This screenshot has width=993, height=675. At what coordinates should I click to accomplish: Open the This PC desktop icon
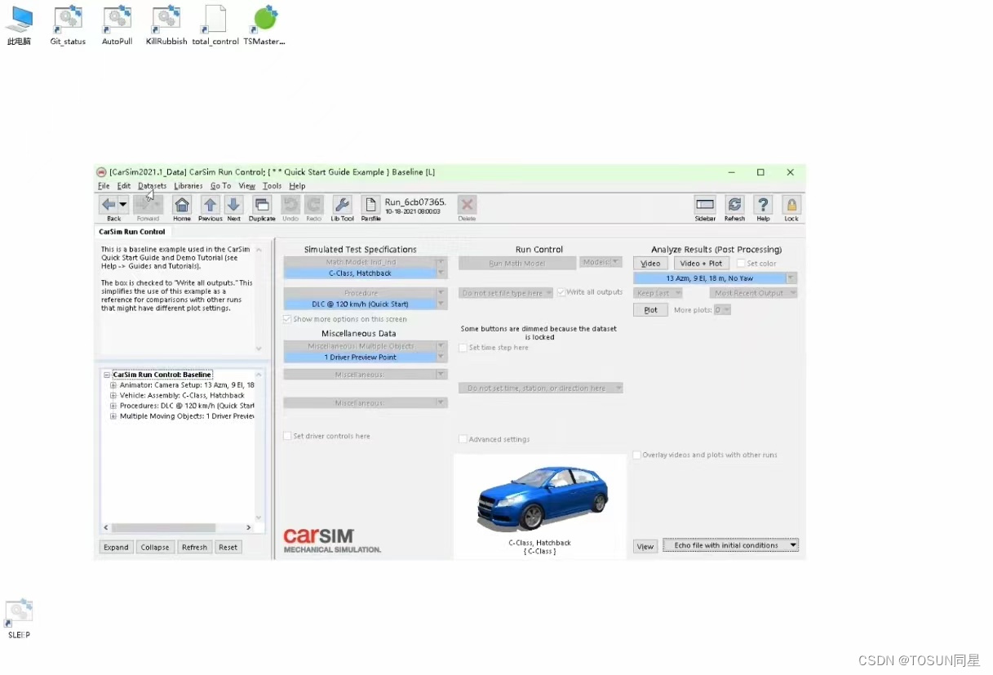click(x=19, y=25)
